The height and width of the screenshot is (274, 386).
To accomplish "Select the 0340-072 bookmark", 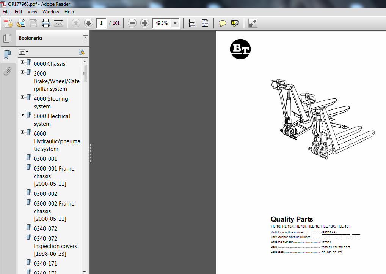I will 45,229.
